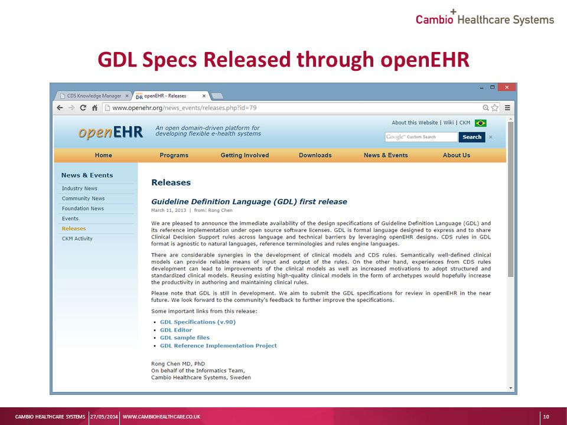Click the Search button
Screen dimensions: 567x425
(472, 137)
